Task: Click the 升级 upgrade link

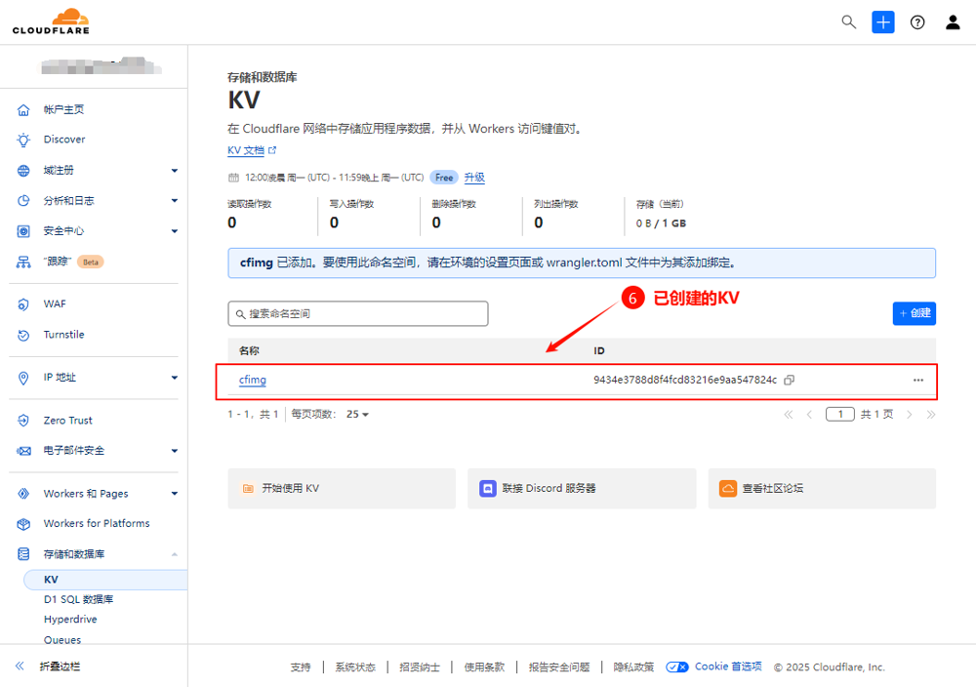Action: click(x=474, y=178)
